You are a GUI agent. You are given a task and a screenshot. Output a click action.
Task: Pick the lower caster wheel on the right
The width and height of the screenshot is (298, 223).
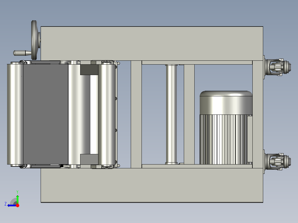[278, 161]
